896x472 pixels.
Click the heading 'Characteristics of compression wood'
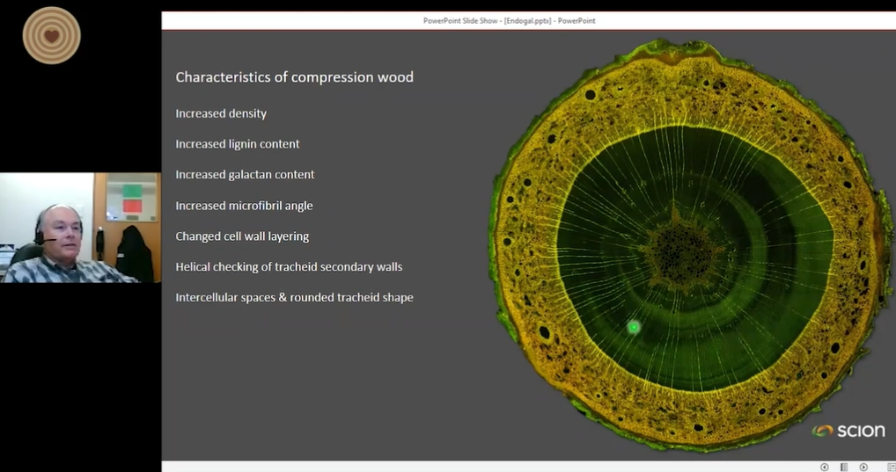[294, 77]
